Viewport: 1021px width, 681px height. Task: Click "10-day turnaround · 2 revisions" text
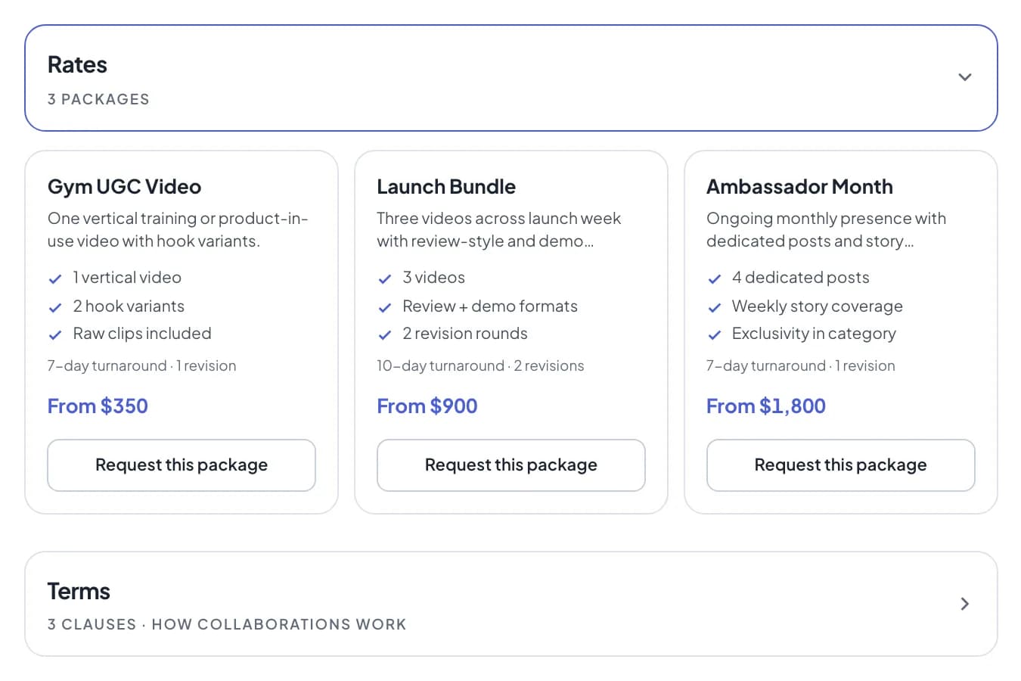point(480,366)
